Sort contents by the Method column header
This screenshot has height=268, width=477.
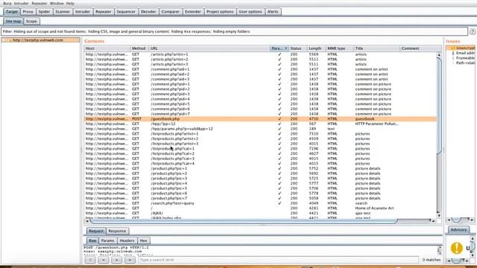point(139,48)
